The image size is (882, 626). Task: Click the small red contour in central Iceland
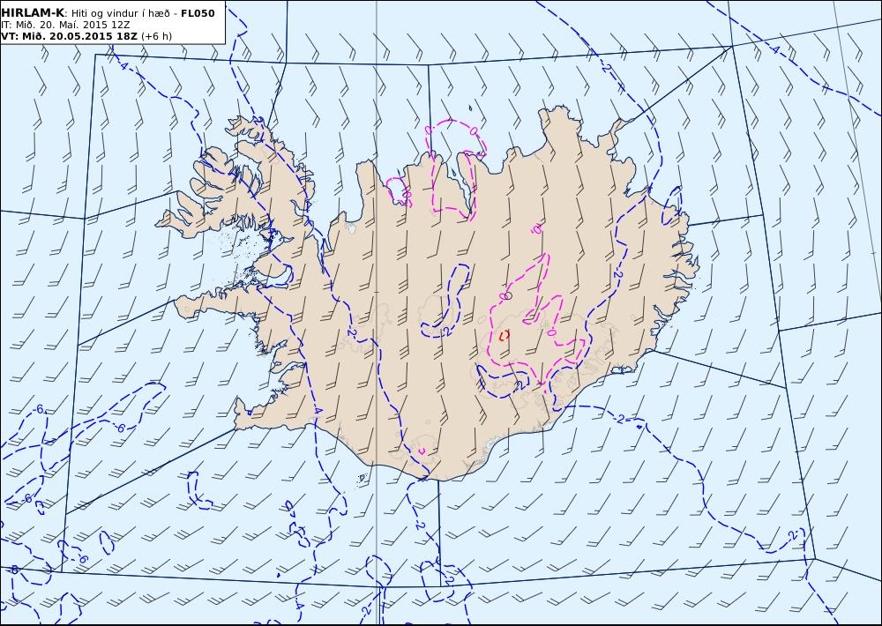tap(505, 335)
